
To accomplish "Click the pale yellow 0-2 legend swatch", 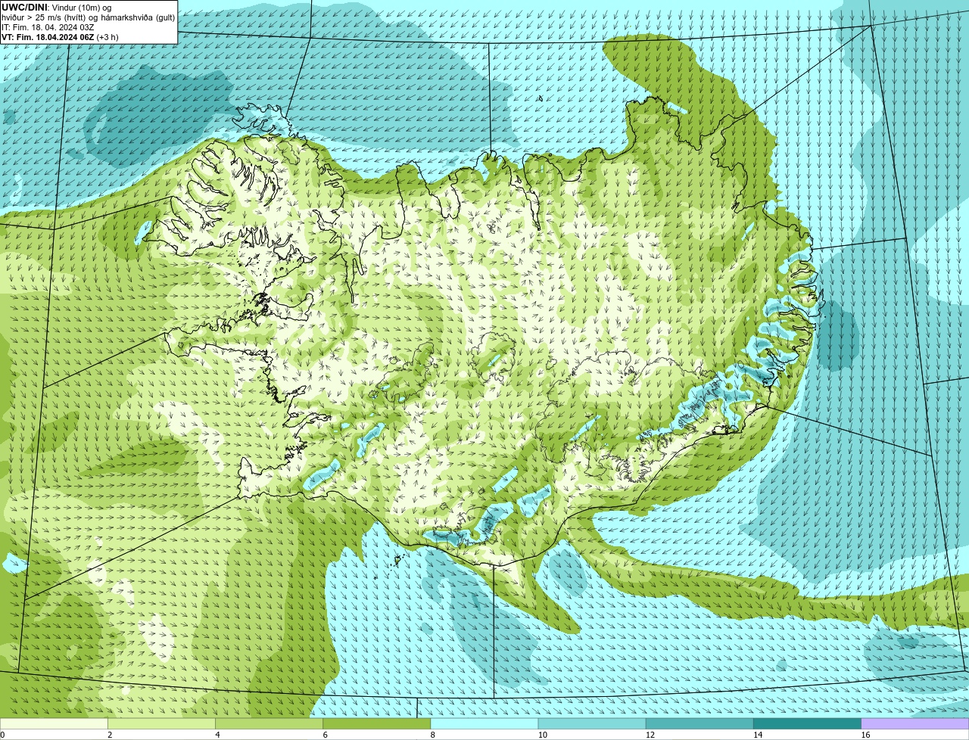I will pos(54,724).
